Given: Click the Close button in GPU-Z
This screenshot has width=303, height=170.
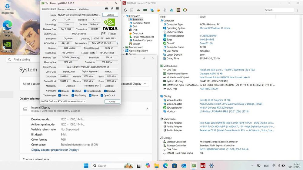Looking at the screenshot, I should coord(112,102).
